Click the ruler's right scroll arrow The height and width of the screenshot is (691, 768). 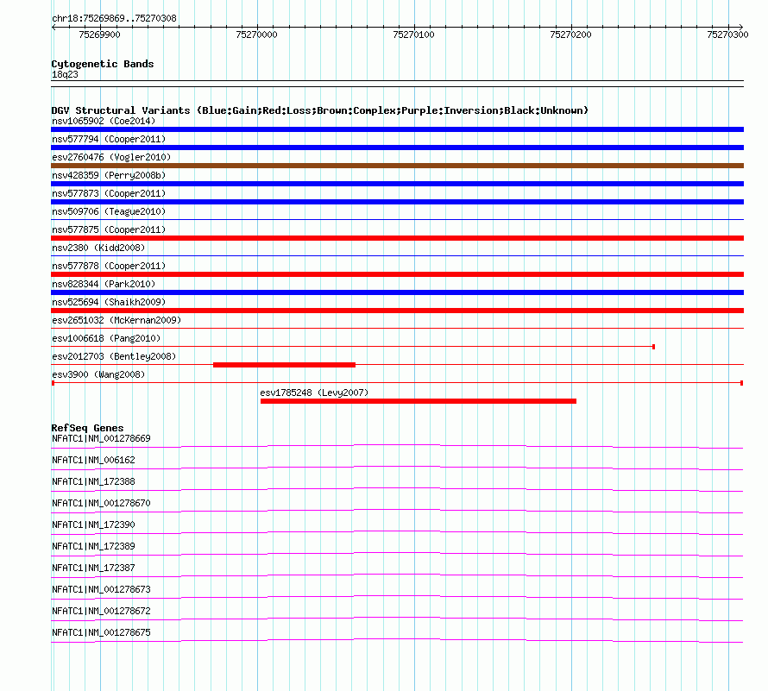click(740, 27)
